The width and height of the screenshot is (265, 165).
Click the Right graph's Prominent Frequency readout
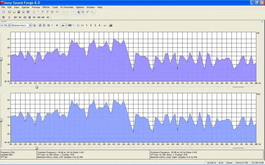point(174,152)
